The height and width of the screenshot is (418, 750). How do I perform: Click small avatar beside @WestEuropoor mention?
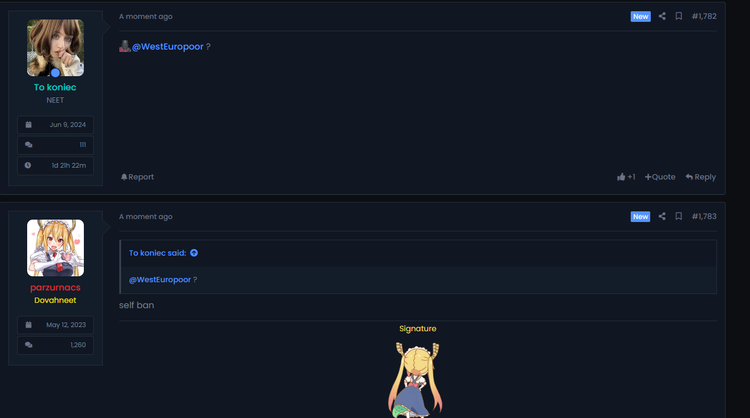pos(125,46)
